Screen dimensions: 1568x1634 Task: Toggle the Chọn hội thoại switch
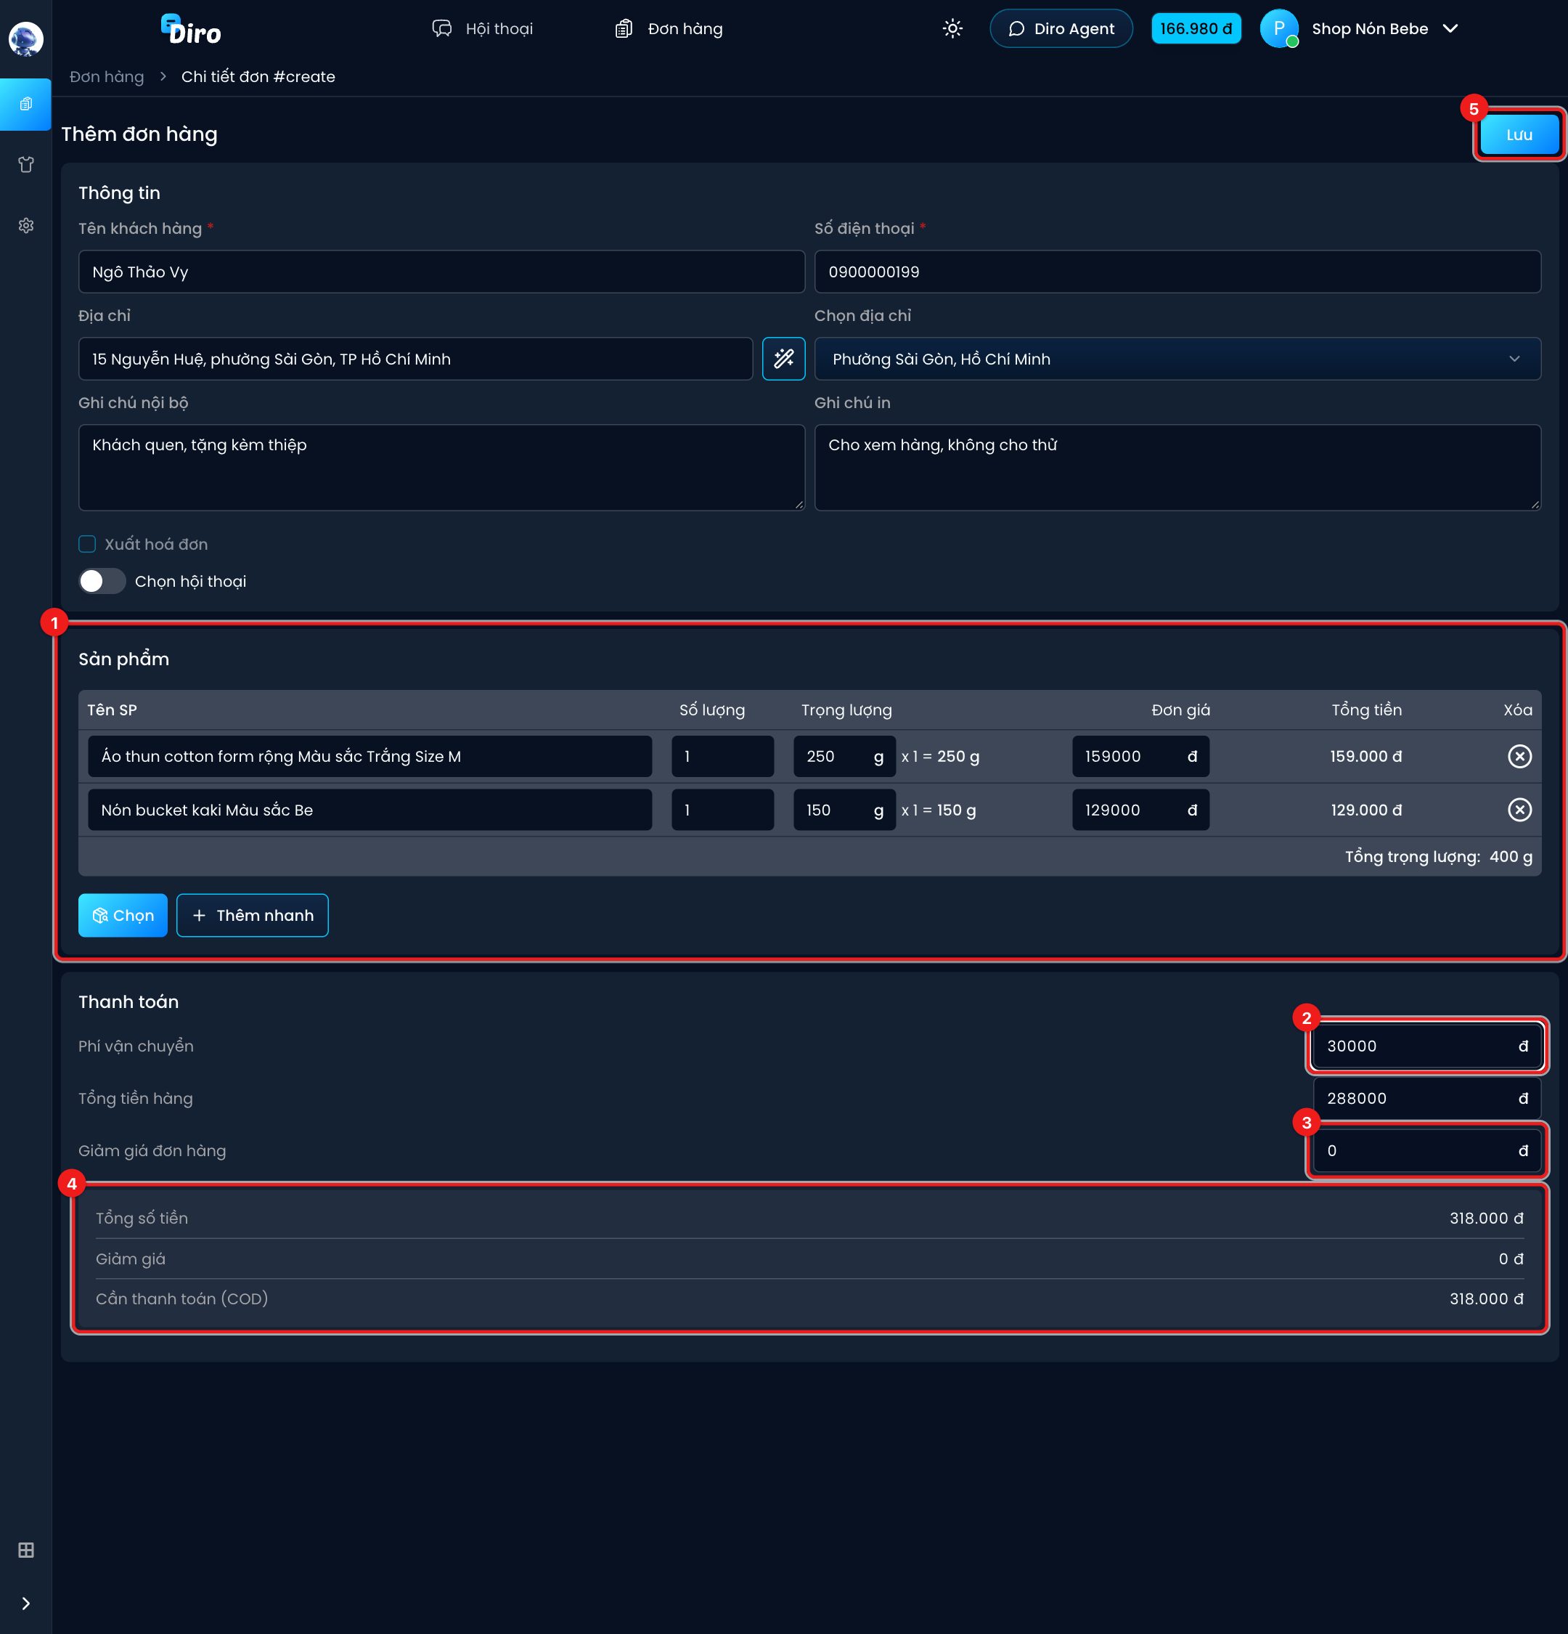click(x=102, y=581)
